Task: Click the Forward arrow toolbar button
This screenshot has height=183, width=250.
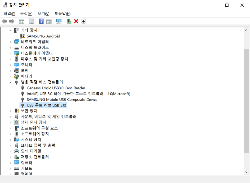Action: point(12,21)
